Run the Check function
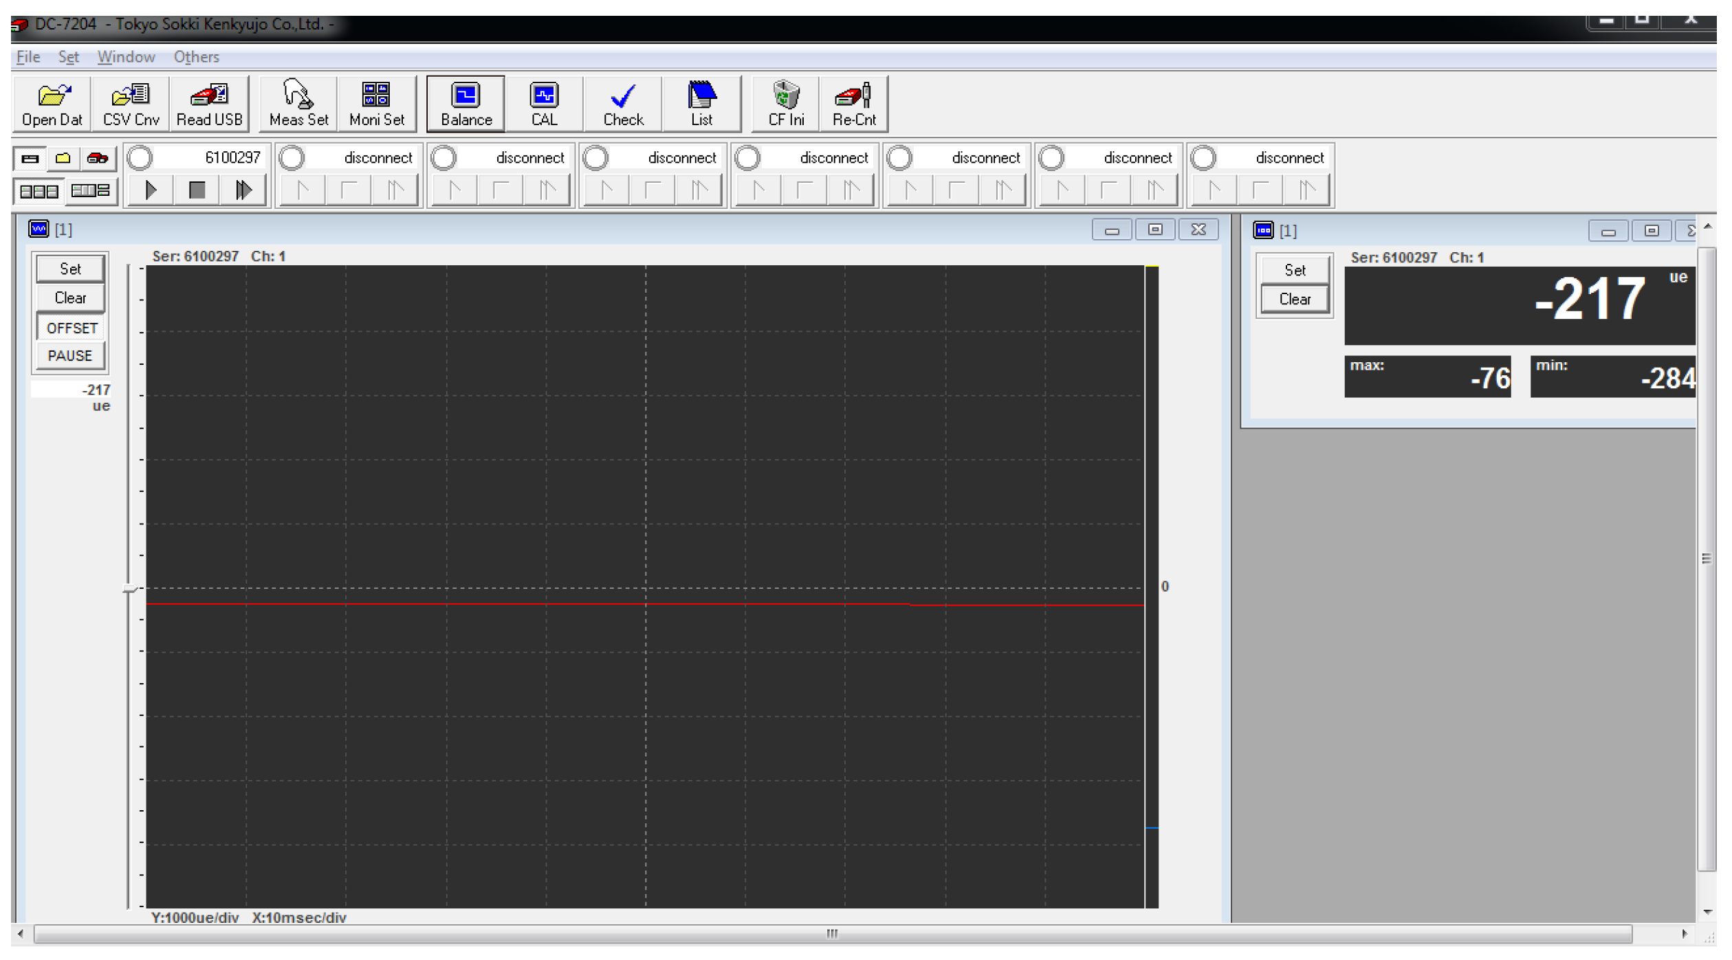Image resolution: width=1732 pixels, height=960 pixels. pyautogui.click(x=623, y=103)
